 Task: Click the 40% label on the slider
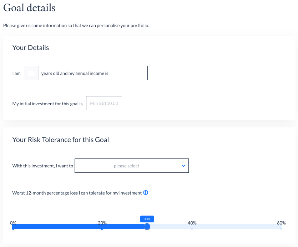[192, 223]
